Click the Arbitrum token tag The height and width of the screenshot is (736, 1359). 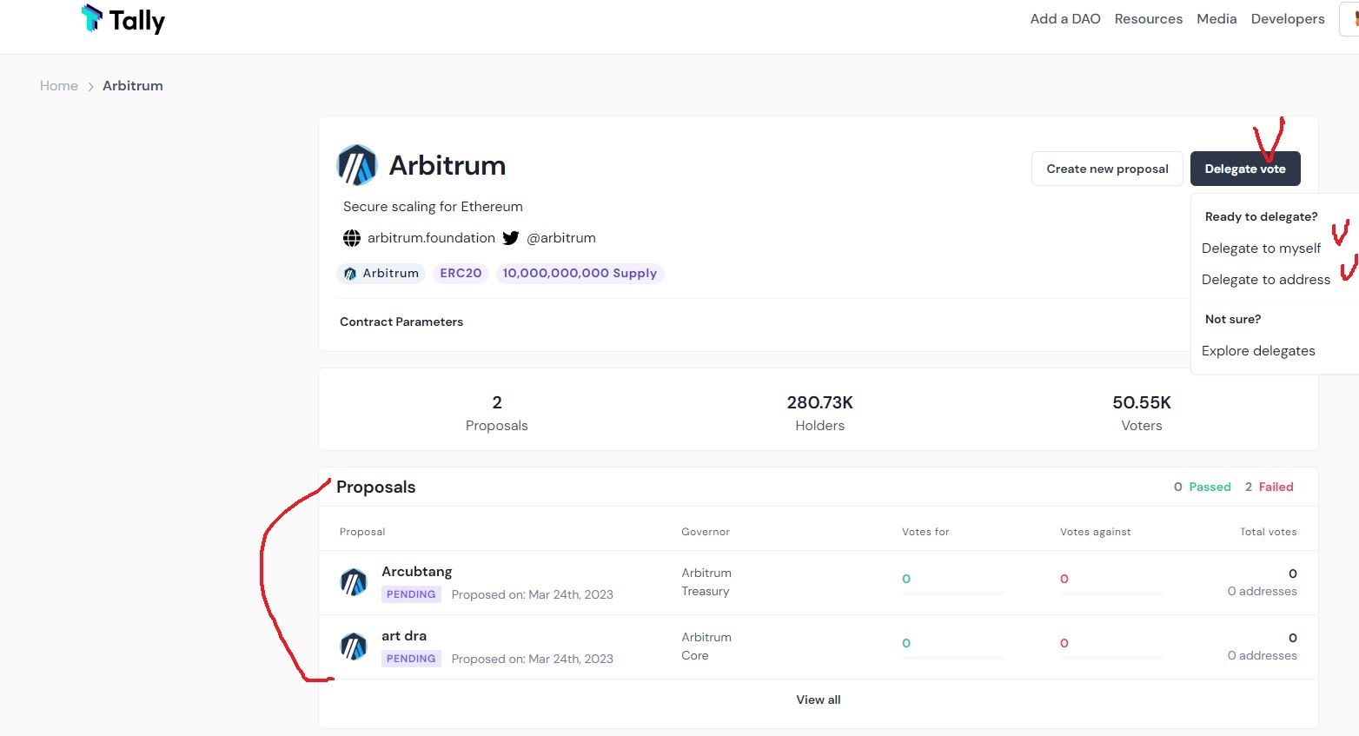381,274
